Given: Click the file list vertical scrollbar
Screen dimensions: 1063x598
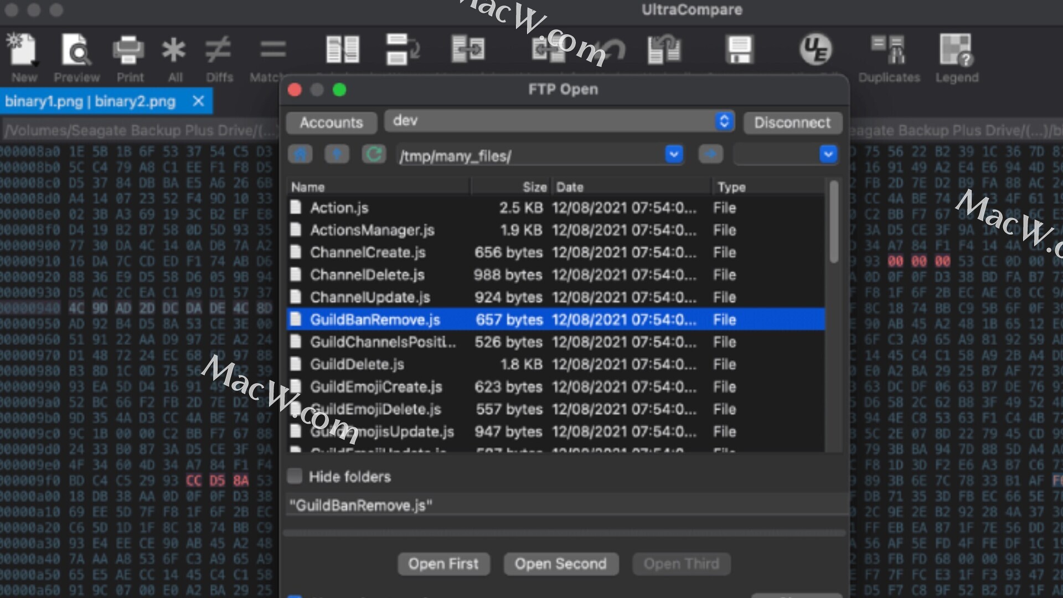Looking at the screenshot, I should pyautogui.click(x=834, y=221).
